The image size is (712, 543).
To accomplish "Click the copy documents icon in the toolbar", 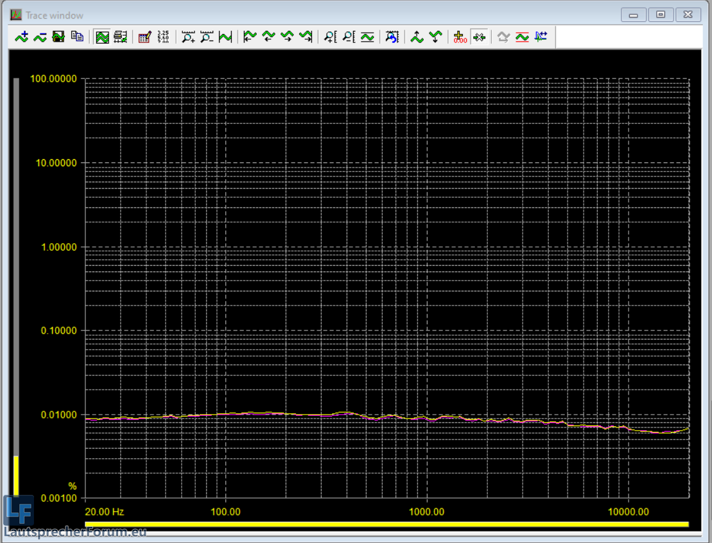I will [77, 37].
